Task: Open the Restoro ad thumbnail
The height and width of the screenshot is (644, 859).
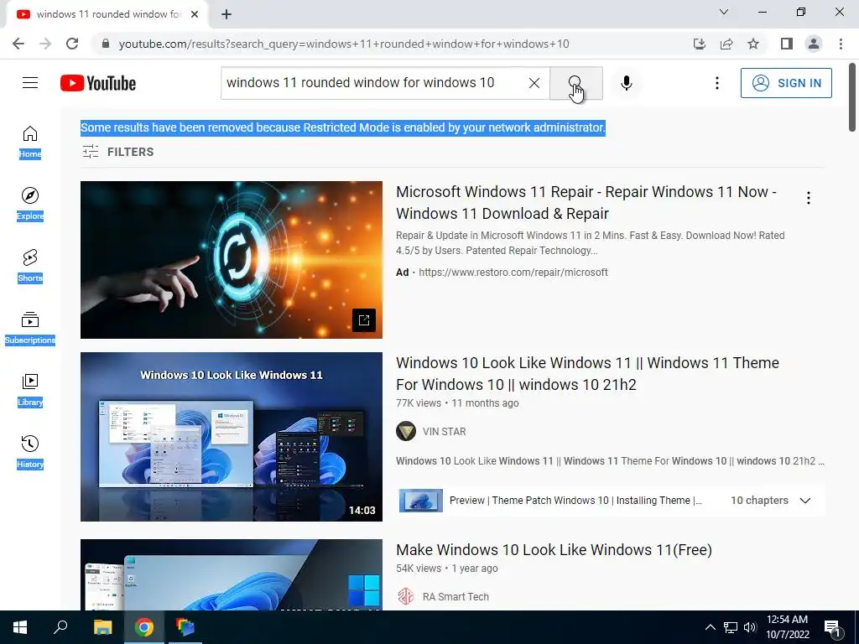Action: (232, 260)
